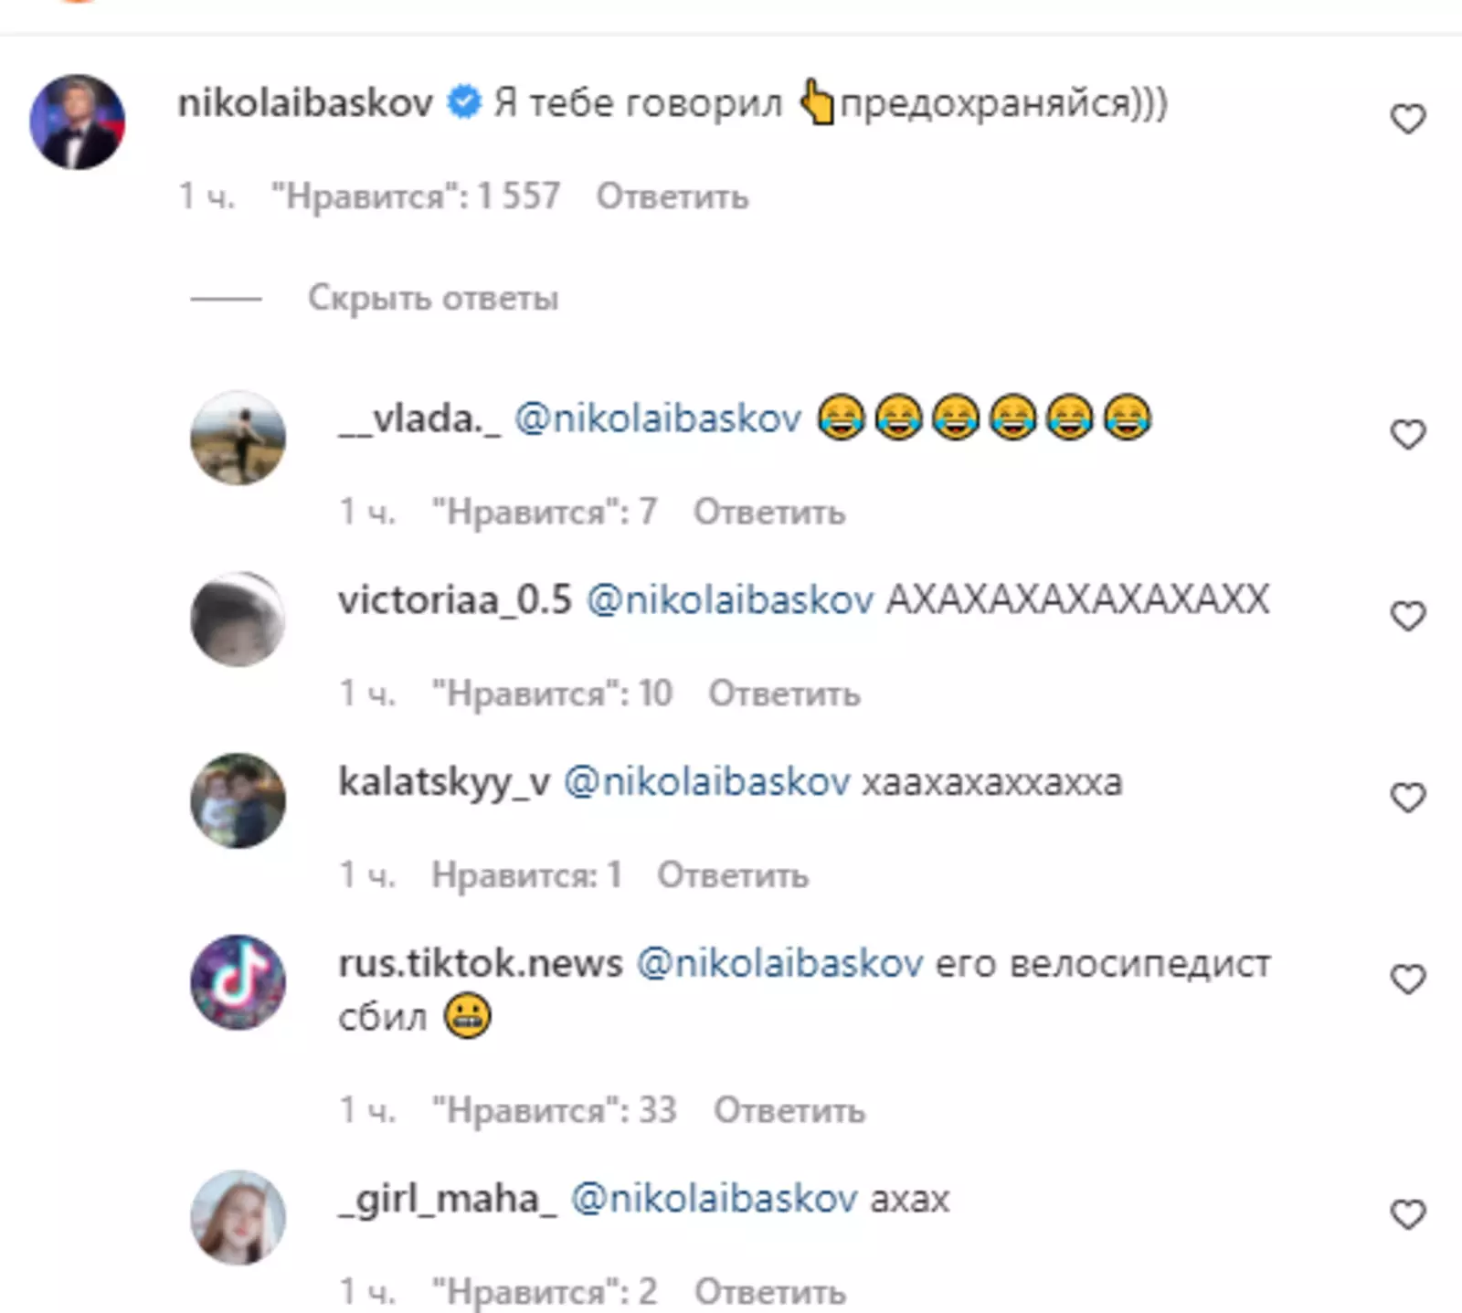Open nikolaibaskov username link
Viewport: 1462px width, 1313px height.
(x=305, y=103)
